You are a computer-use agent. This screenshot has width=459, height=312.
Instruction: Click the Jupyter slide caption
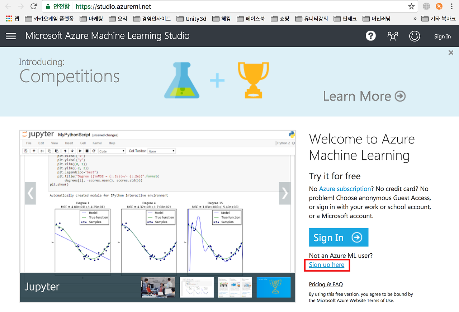pos(42,287)
